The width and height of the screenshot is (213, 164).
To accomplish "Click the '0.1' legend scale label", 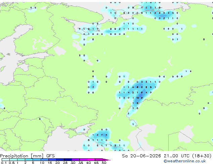I will pos(4,163).
